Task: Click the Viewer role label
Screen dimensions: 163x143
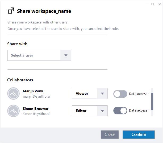Action: point(82,93)
